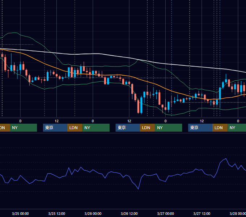The image size is (246, 217).
Task: Click the oscillator peak on late 3/27
Action: point(226,159)
